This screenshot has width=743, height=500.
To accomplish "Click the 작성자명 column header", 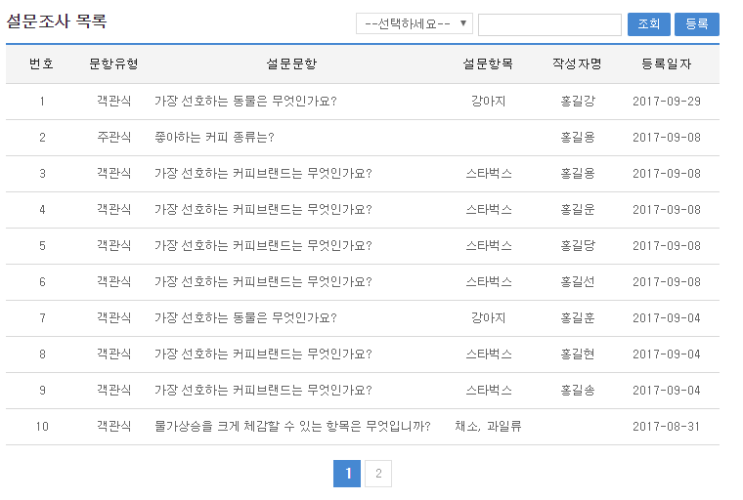I will tap(577, 64).
